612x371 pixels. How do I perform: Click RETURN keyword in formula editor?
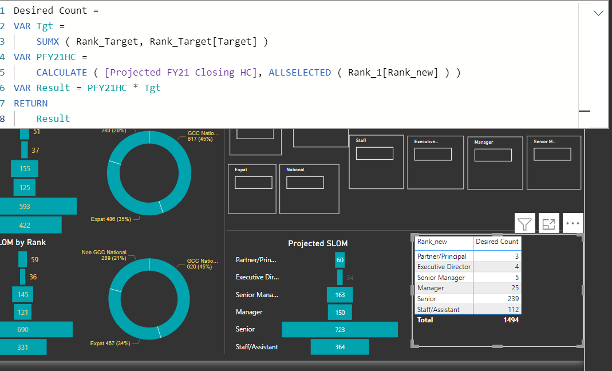tap(31, 104)
